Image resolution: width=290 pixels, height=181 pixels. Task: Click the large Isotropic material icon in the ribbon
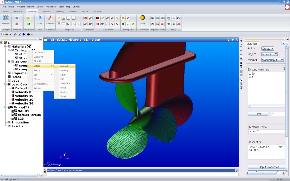pos(6,18)
